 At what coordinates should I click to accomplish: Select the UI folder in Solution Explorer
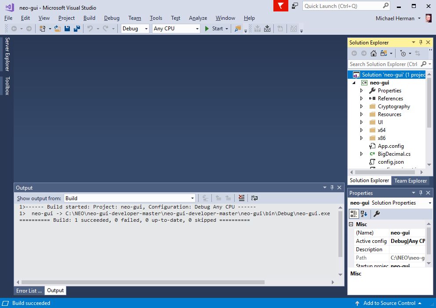pos(380,122)
